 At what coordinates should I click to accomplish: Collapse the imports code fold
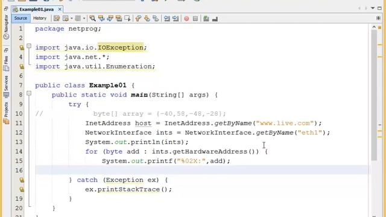coord(29,46)
